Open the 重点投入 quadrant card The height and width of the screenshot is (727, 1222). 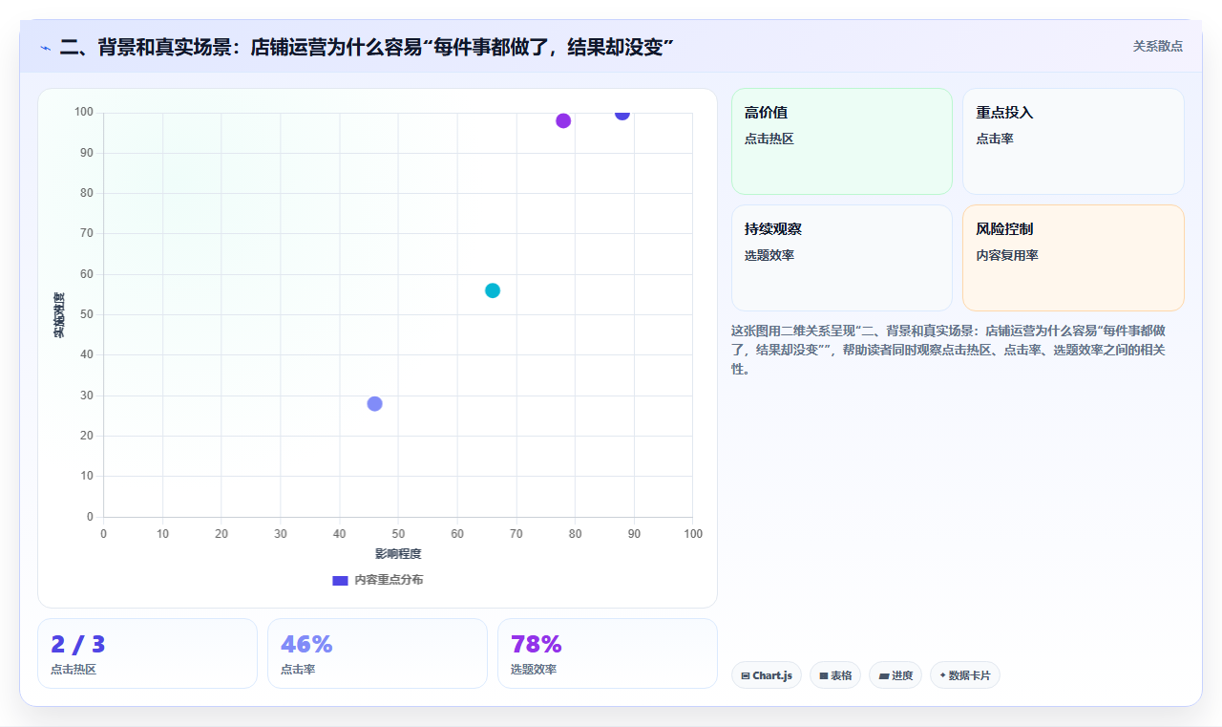tap(1073, 141)
